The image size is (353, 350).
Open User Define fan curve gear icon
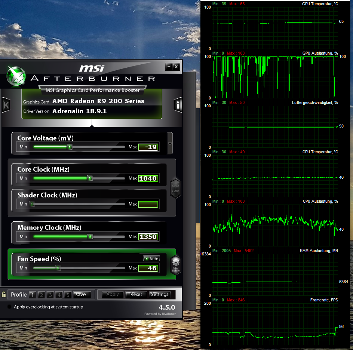[x=176, y=265]
